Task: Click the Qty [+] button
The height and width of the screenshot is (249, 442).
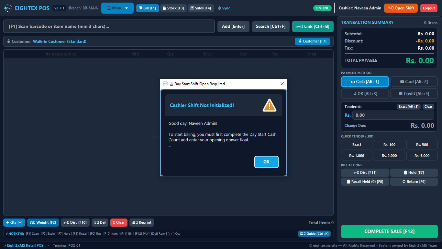Action: (14, 222)
